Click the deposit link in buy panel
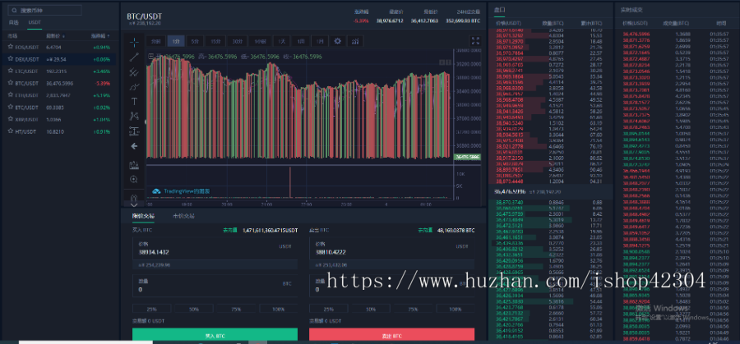This screenshot has width=740, height=344. pyautogui.click(x=229, y=231)
